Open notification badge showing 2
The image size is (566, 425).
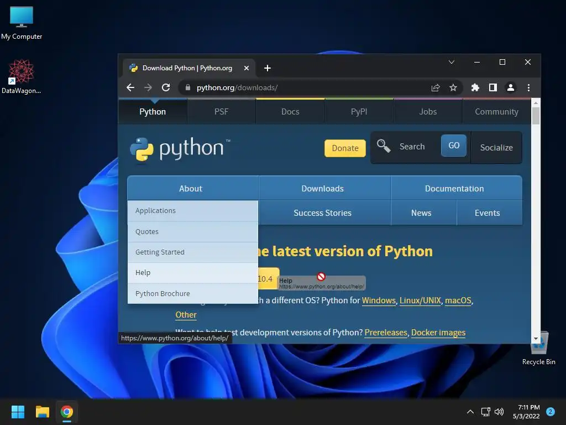550,412
